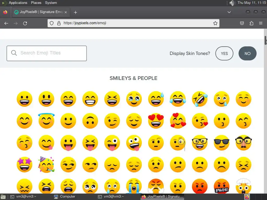Pick the upside-down face emoji
This screenshot has width=267, height=200.
coord(90,121)
